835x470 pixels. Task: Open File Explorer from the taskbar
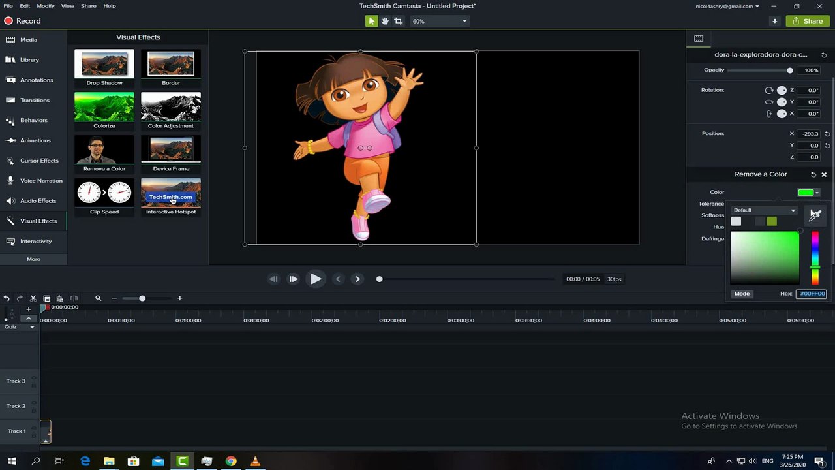pos(110,462)
